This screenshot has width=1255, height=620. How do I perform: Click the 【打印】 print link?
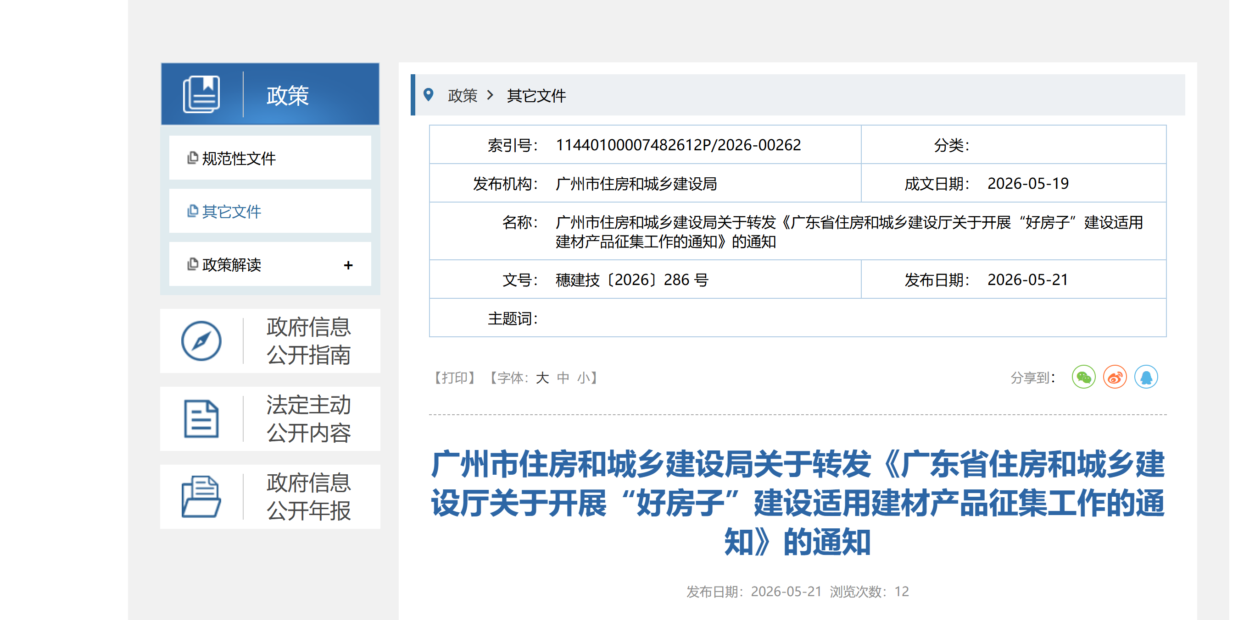(x=454, y=378)
